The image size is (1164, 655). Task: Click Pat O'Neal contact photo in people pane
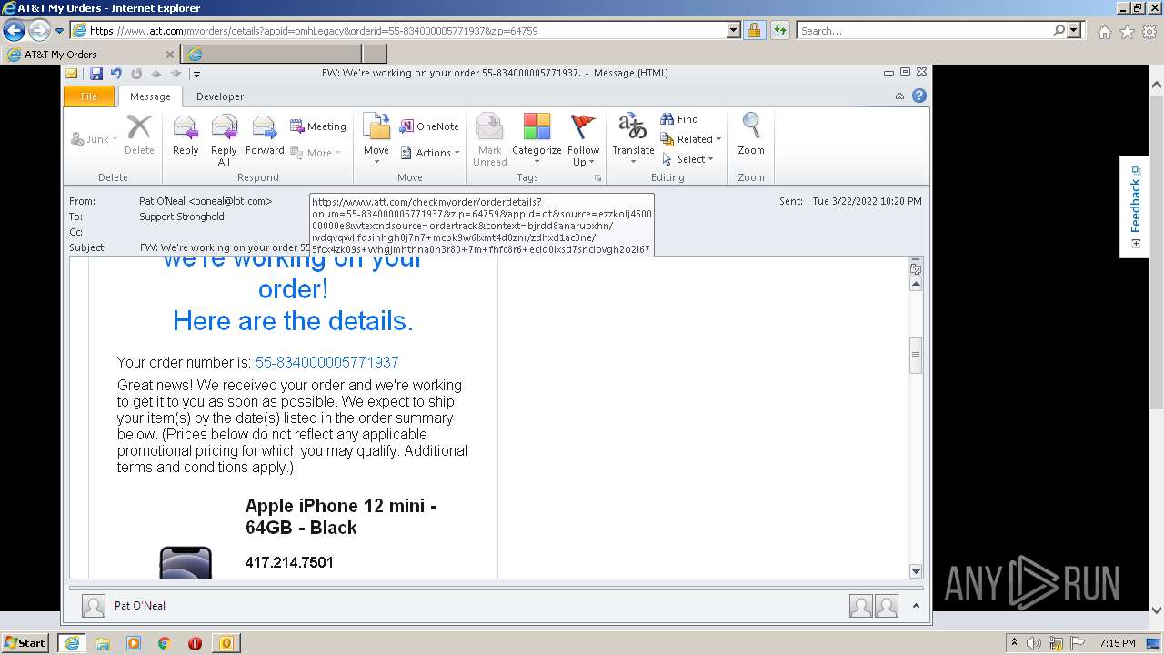click(93, 606)
